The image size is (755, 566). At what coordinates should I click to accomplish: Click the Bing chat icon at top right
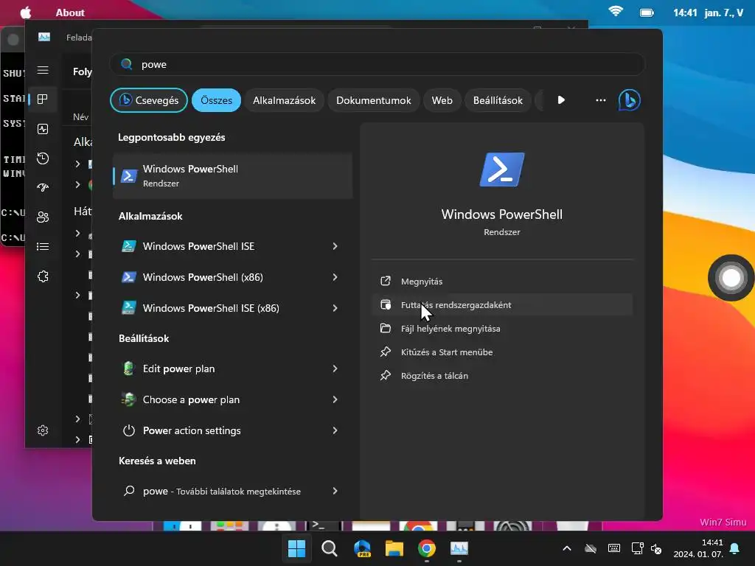pyautogui.click(x=629, y=100)
